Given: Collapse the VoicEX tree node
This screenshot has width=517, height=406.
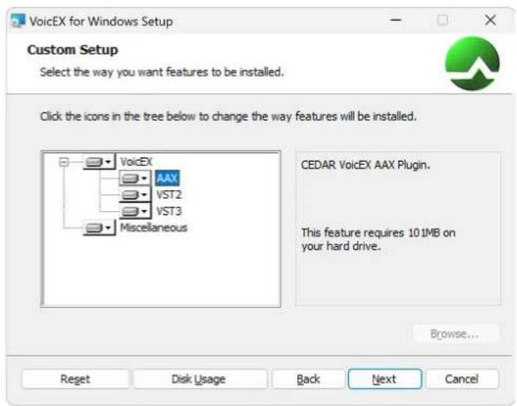Looking at the screenshot, I should click(64, 162).
